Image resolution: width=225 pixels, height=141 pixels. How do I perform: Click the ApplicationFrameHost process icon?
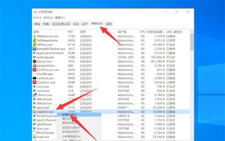[34, 53]
